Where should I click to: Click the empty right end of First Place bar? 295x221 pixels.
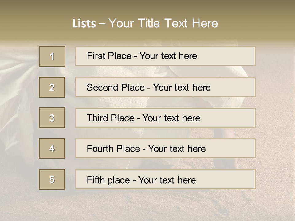pyautogui.click(x=234, y=56)
